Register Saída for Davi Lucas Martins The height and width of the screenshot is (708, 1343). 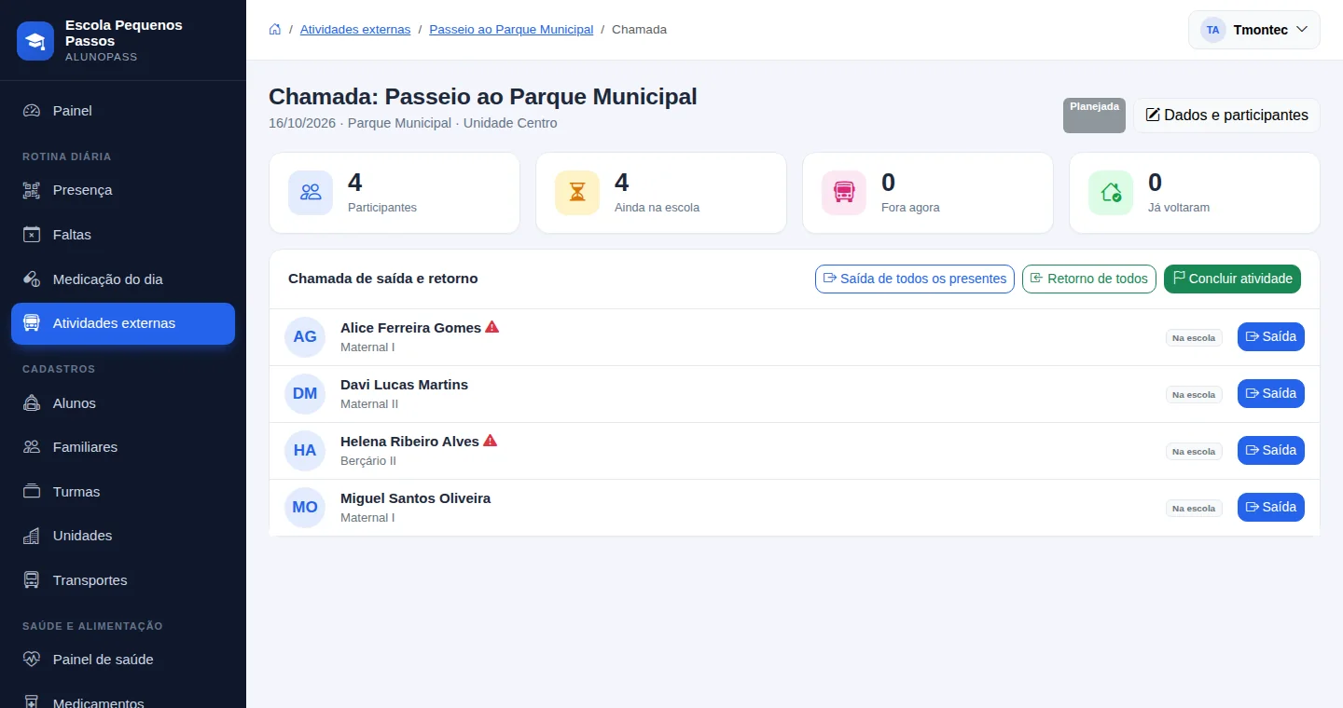(x=1271, y=394)
